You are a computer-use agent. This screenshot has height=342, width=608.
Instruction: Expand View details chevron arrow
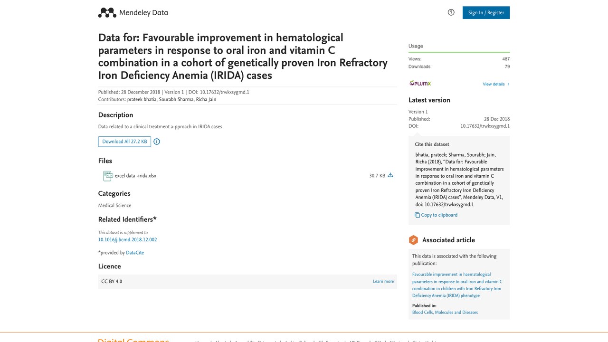(x=508, y=85)
